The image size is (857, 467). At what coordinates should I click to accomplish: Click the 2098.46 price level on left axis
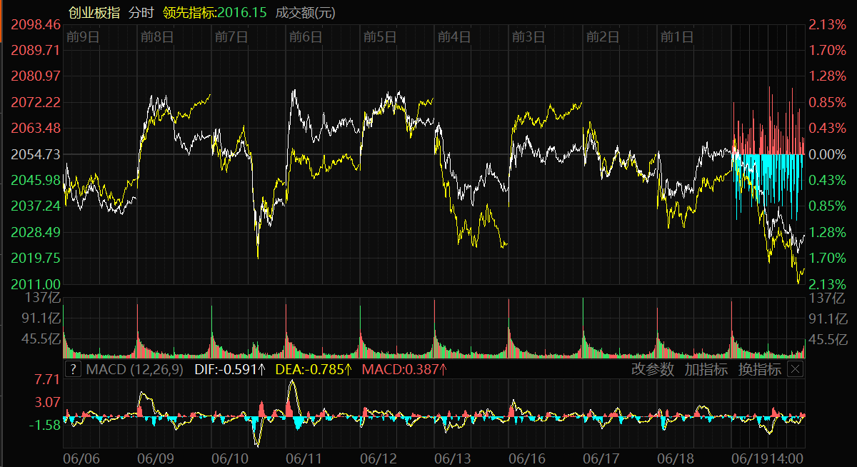(x=36, y=24)
